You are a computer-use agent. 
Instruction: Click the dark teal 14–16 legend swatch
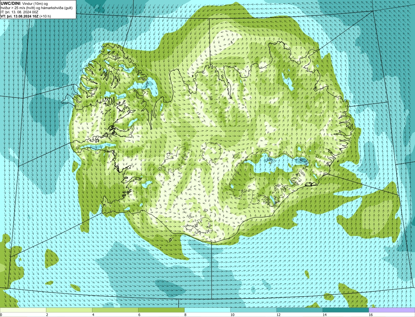point(346,310)
